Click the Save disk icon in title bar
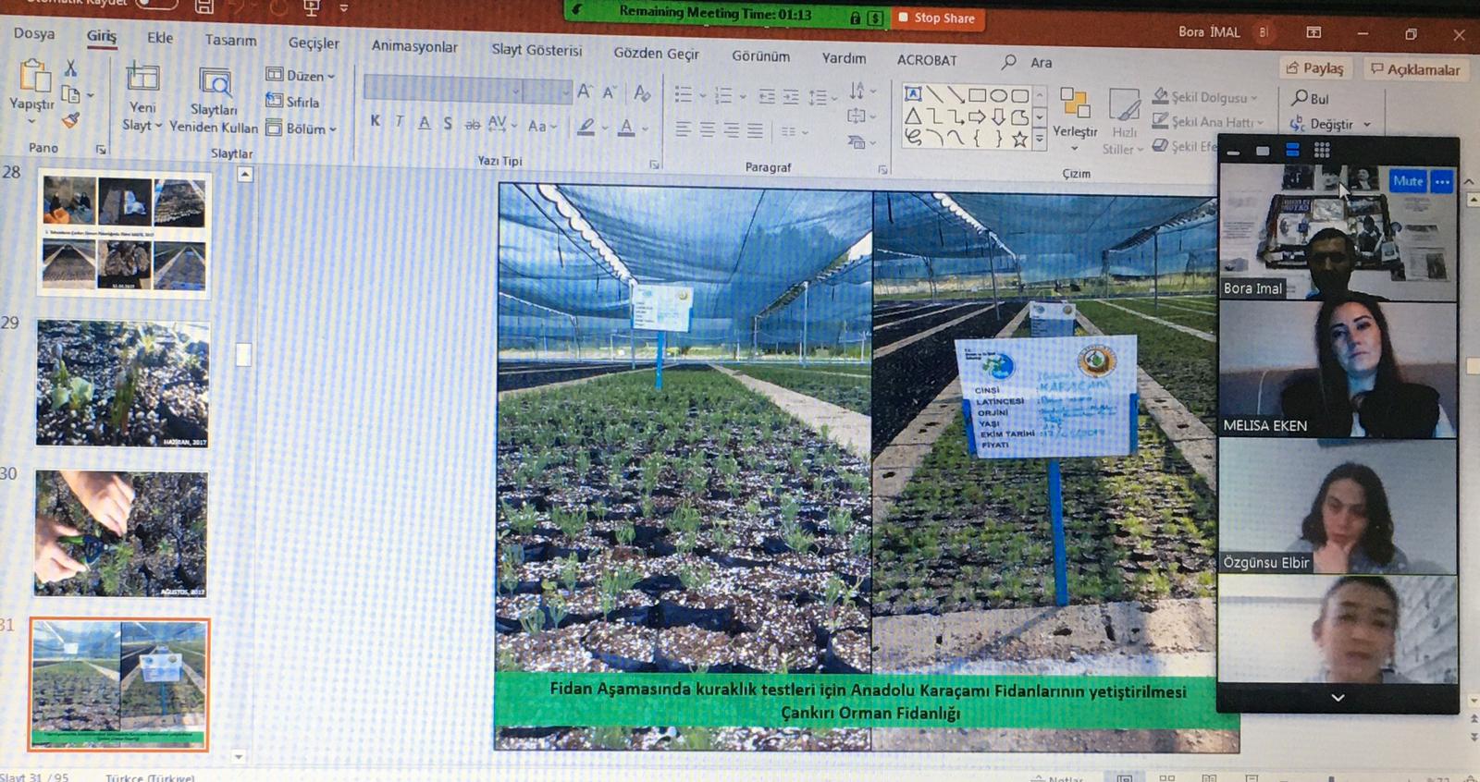This screenshot has height=782, width=1480. pos(204,7)
